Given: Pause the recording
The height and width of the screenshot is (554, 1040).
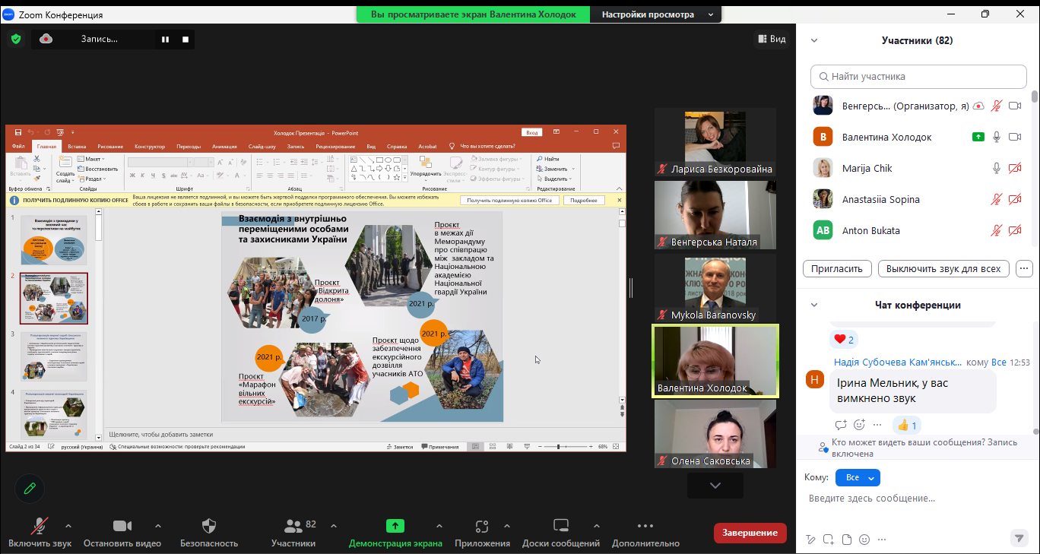Looking at the screenshot, I should click(165, 40).
